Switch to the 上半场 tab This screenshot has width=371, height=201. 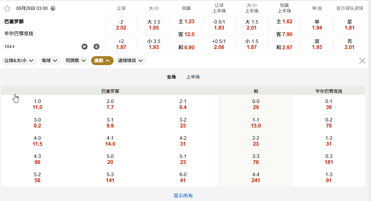(x=193, y=77)
